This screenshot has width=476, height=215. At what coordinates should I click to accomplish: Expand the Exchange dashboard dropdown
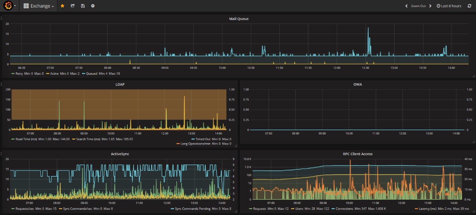pos(38,6)
